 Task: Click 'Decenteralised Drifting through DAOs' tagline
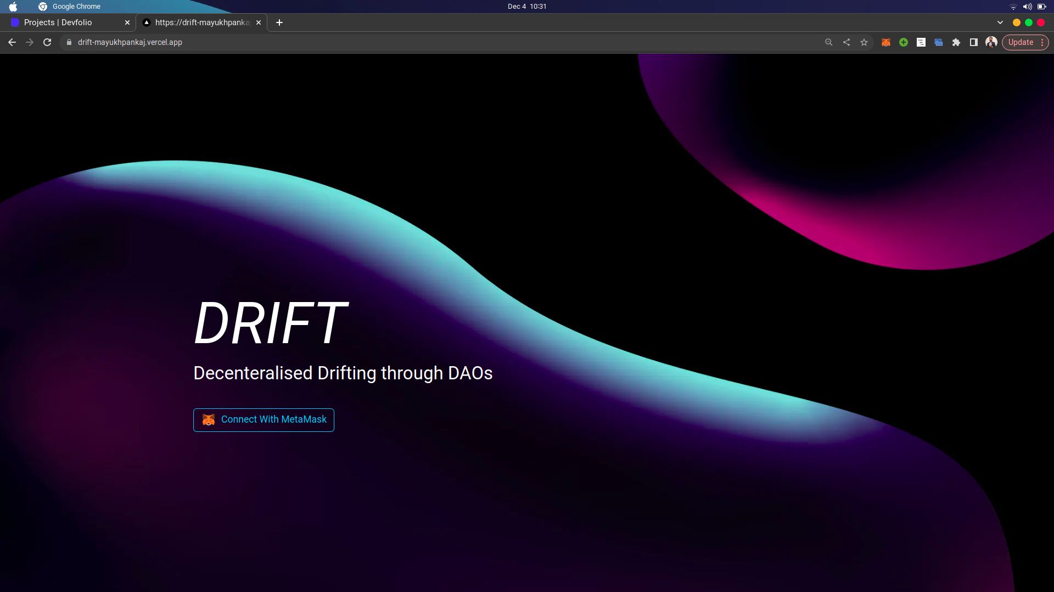pos(343,373)
